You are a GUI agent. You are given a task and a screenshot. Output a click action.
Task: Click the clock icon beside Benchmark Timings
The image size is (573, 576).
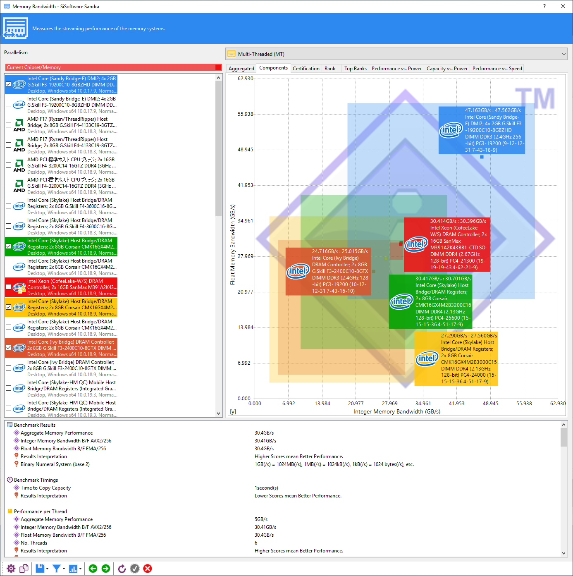point(10,480)
